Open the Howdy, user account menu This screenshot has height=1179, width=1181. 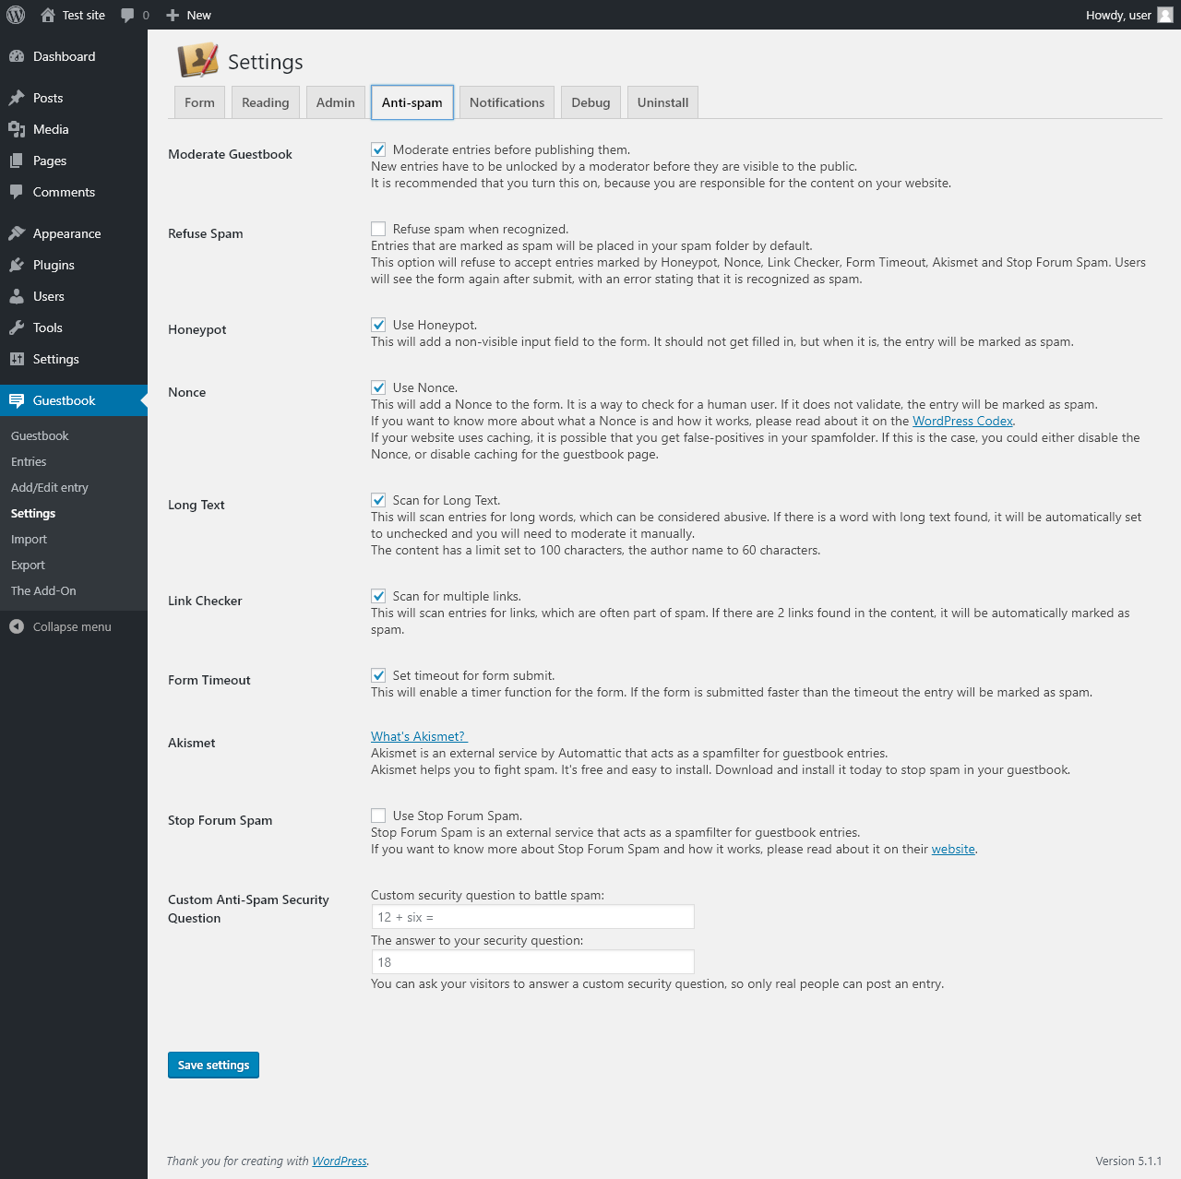(x=1128, y=15)
